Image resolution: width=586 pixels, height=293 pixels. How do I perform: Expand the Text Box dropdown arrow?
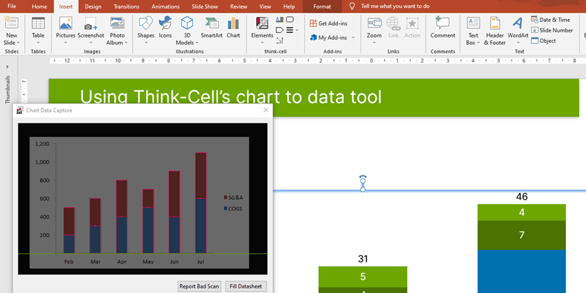point(478,43)
